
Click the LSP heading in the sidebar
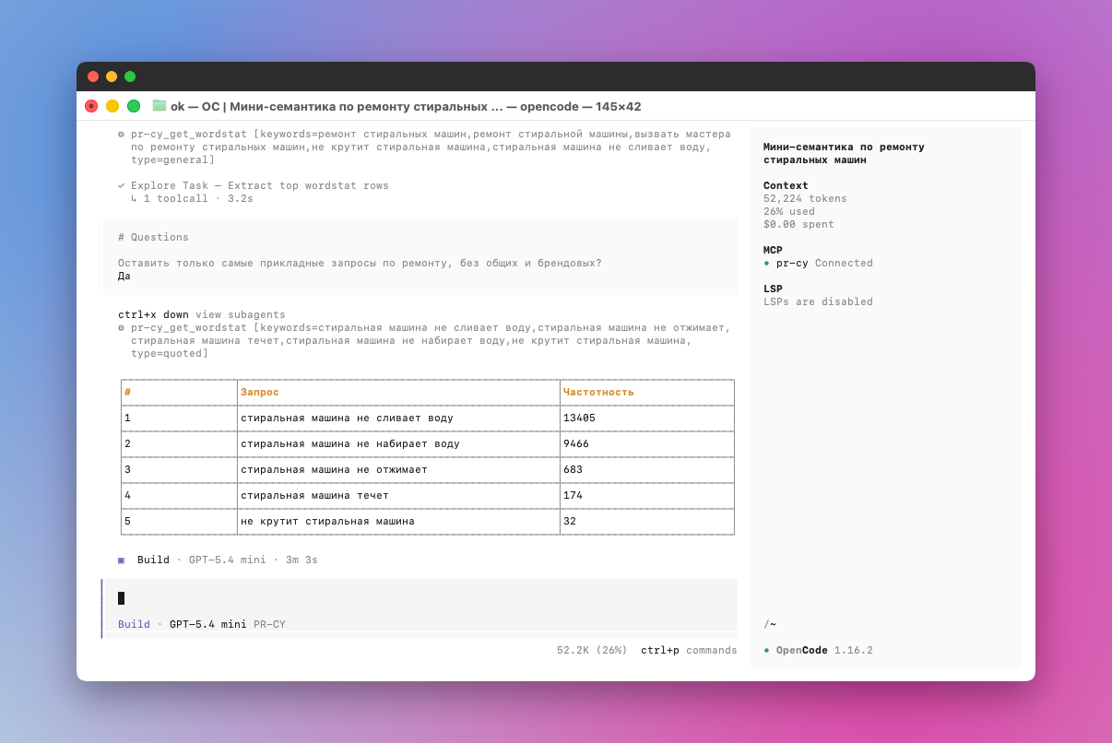(773, 289)
